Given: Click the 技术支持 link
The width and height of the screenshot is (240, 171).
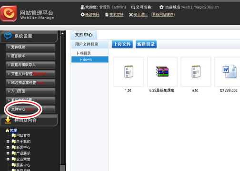Looking at the screenshot, I should tap(116, 15).
